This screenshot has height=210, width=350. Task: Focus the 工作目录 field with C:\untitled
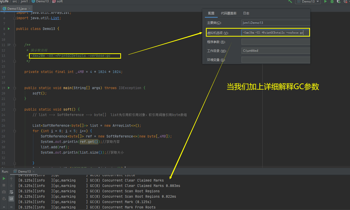(x=276, y=51)
